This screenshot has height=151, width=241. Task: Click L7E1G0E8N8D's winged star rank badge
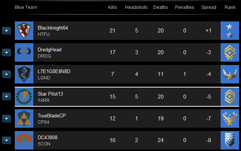point(230,74)
